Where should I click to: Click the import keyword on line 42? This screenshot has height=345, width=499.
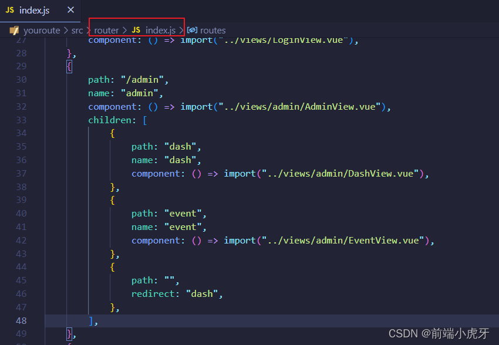240,241
